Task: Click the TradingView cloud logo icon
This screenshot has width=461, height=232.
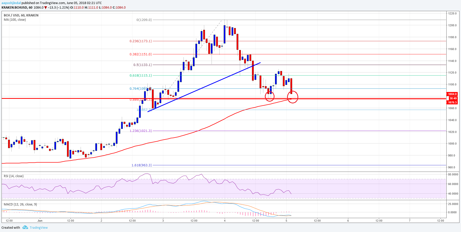Action: point(25,227)
